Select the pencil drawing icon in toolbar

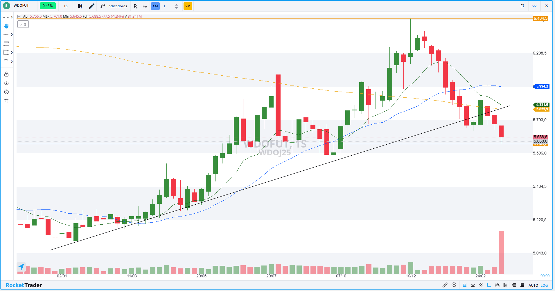[x=91, y=6]
